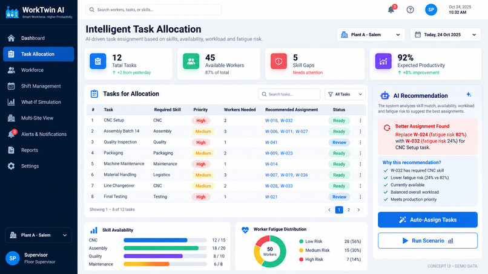Viewport: 488px width, 274px height.
Task: Open row menu for Material Handling task
Action: (360, 174)
